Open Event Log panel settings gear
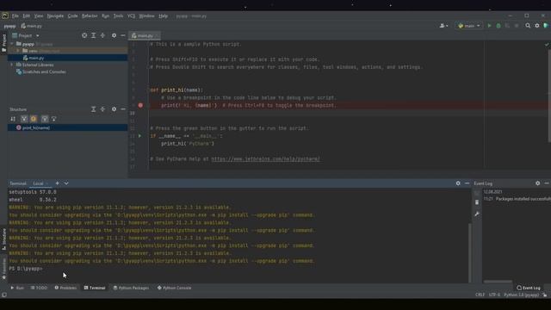Image resolution: width=551 pixels, height=310 pixels. tap(537, 183)
